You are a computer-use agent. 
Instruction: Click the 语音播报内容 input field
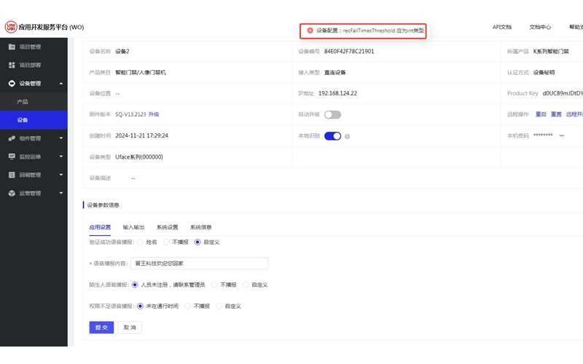pyautogui.click(x=199, y=264)
